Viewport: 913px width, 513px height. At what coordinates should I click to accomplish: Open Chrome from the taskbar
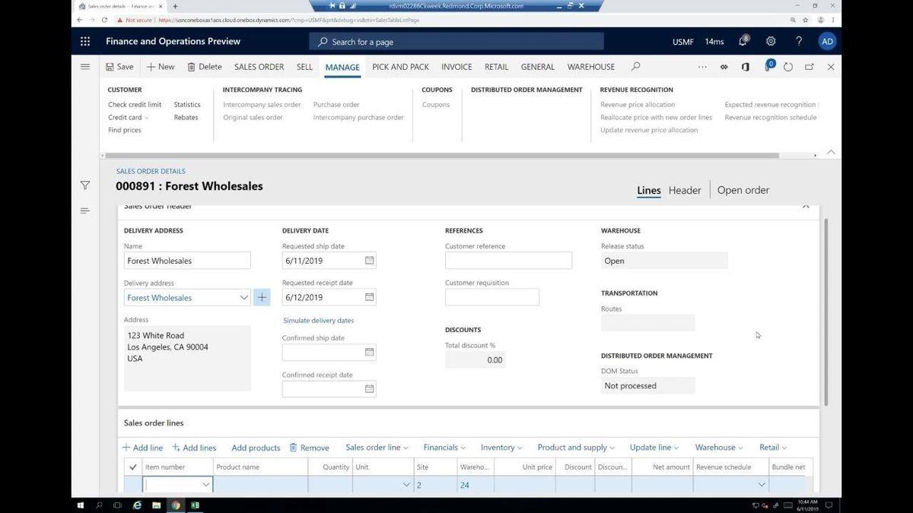tap(176, 505)
